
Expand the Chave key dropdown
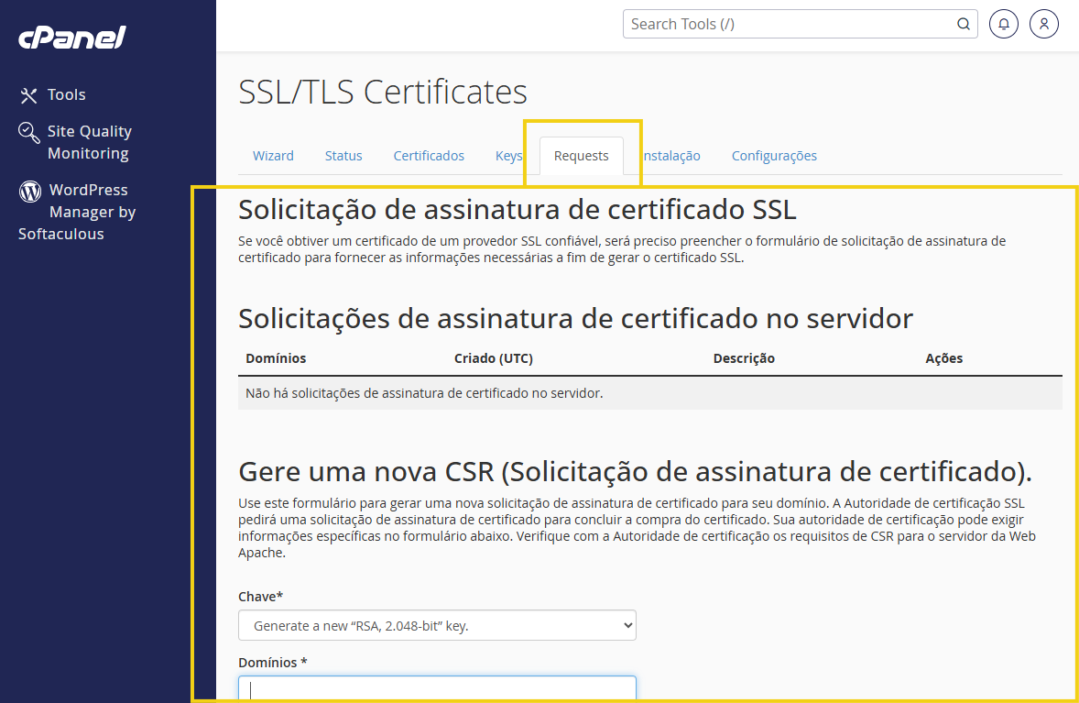437,625
